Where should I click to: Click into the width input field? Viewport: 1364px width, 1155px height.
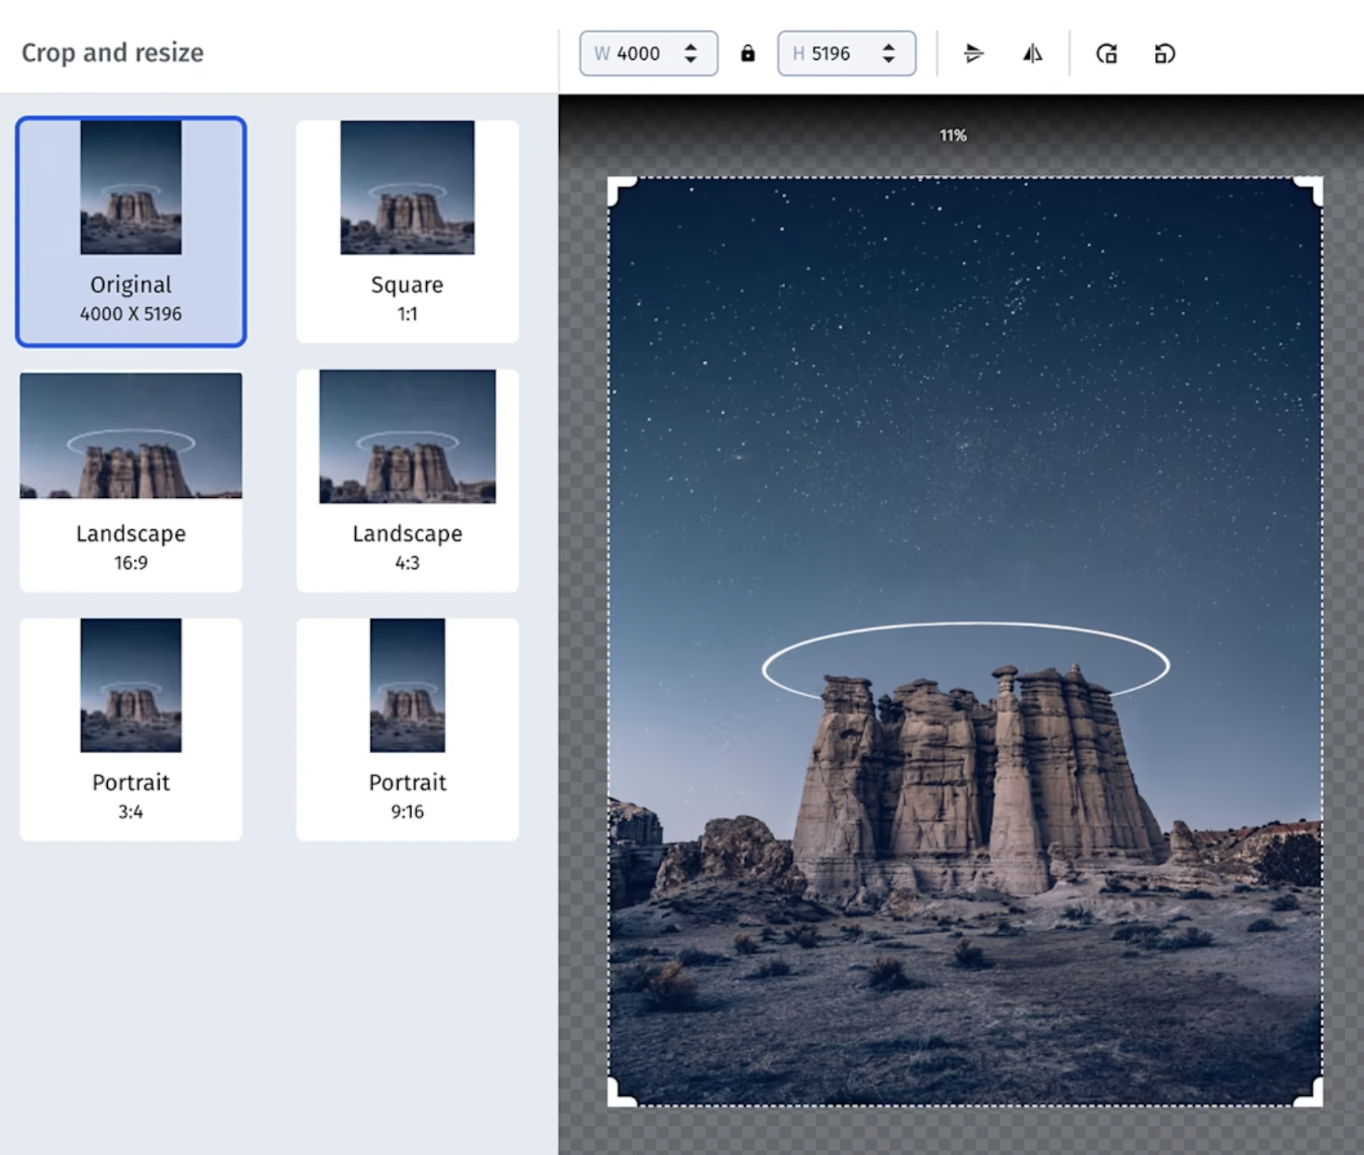coord(638,54)
